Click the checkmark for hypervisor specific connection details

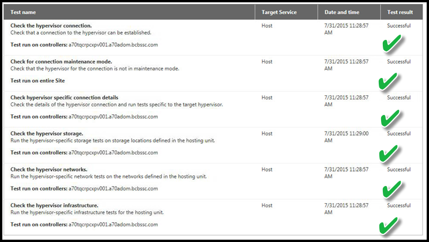click(390, 118)
